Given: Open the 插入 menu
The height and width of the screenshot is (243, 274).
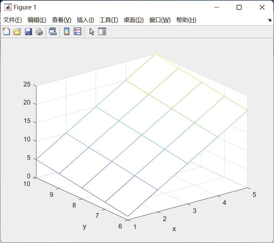Looking at the screenshot, I should tap(84, 20).
